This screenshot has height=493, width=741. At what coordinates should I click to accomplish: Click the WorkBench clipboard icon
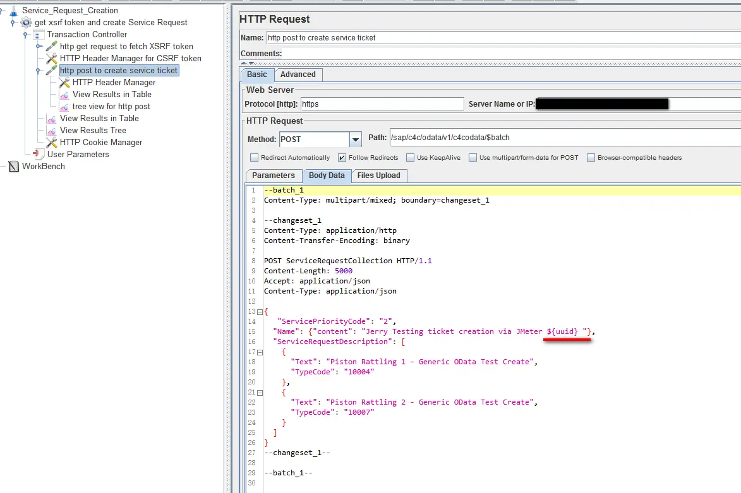14,166
